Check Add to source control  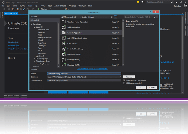click(x=124, y=83)
